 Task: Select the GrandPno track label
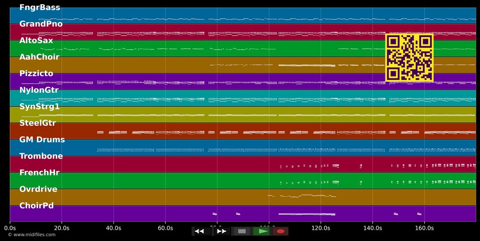41,24
